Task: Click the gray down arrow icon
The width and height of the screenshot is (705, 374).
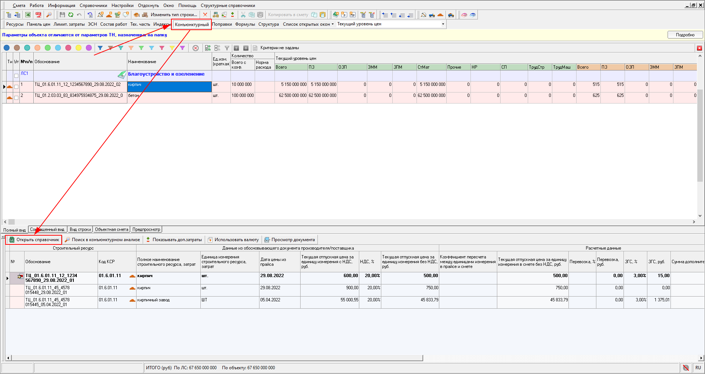Action: pyautogui.click(x=246, y=48)
